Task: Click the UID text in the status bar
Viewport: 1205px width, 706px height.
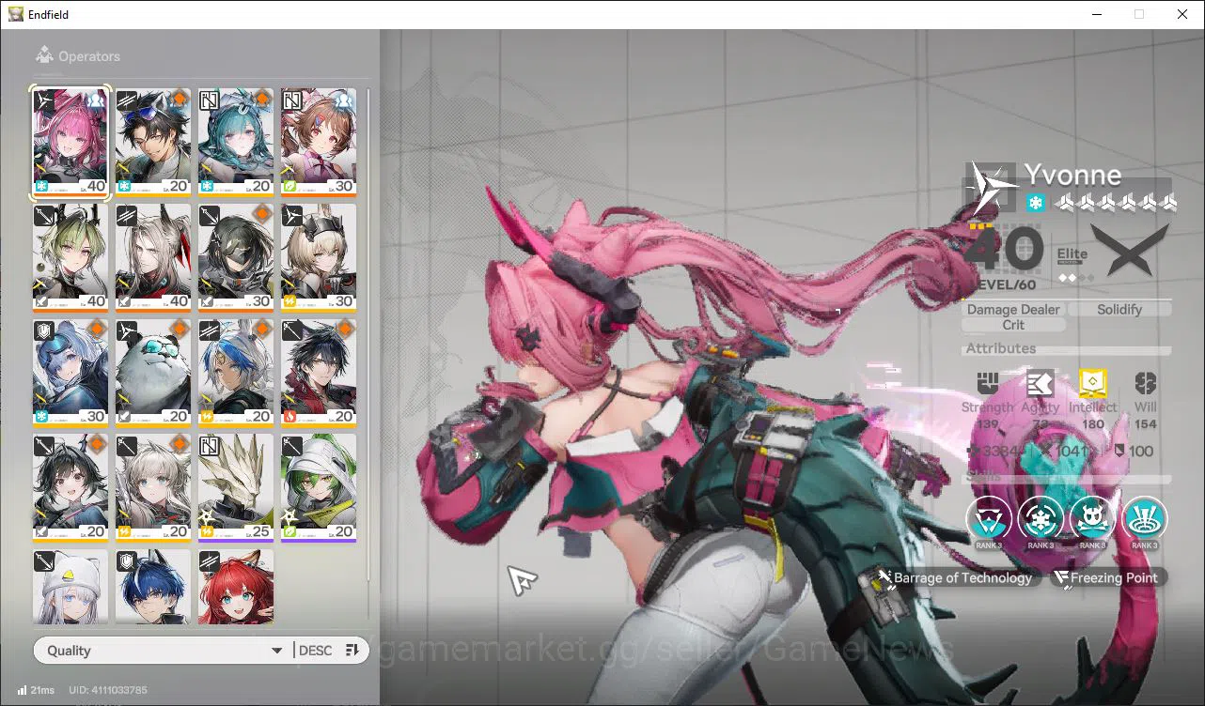Action: point(108,690)
